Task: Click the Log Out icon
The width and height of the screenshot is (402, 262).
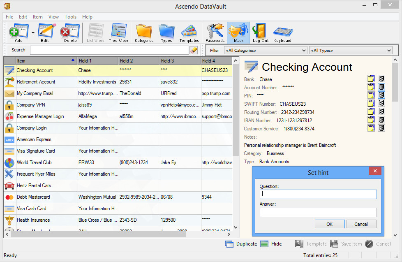Action: [x=261, y=33]
